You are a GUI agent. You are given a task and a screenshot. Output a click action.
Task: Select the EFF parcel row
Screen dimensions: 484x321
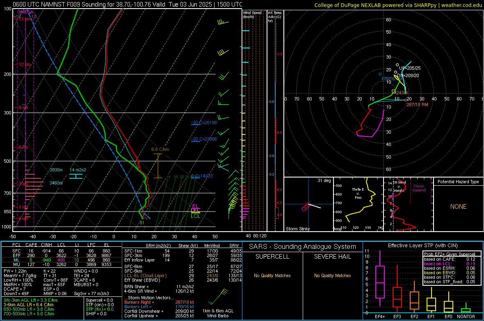pyautogui.click(x=62, y=255)
